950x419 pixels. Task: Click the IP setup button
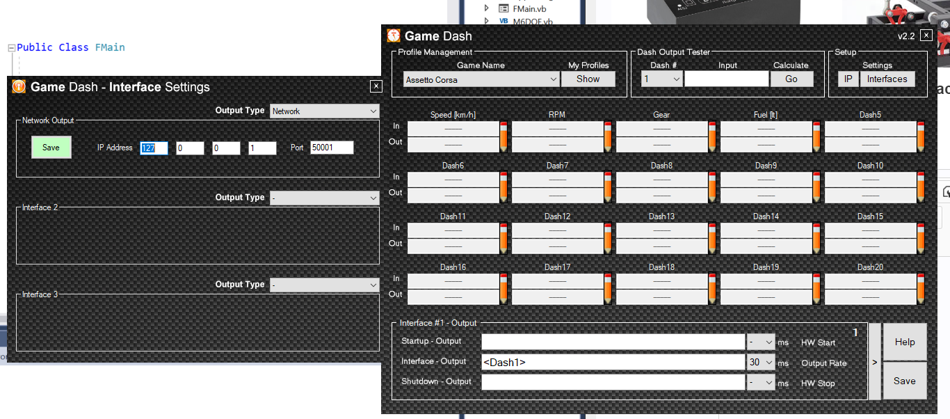click(x=848, y=79)
